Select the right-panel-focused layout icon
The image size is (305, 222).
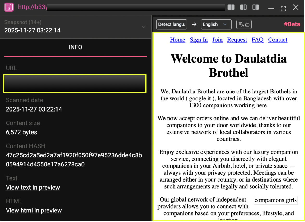[x=256, y=7]
